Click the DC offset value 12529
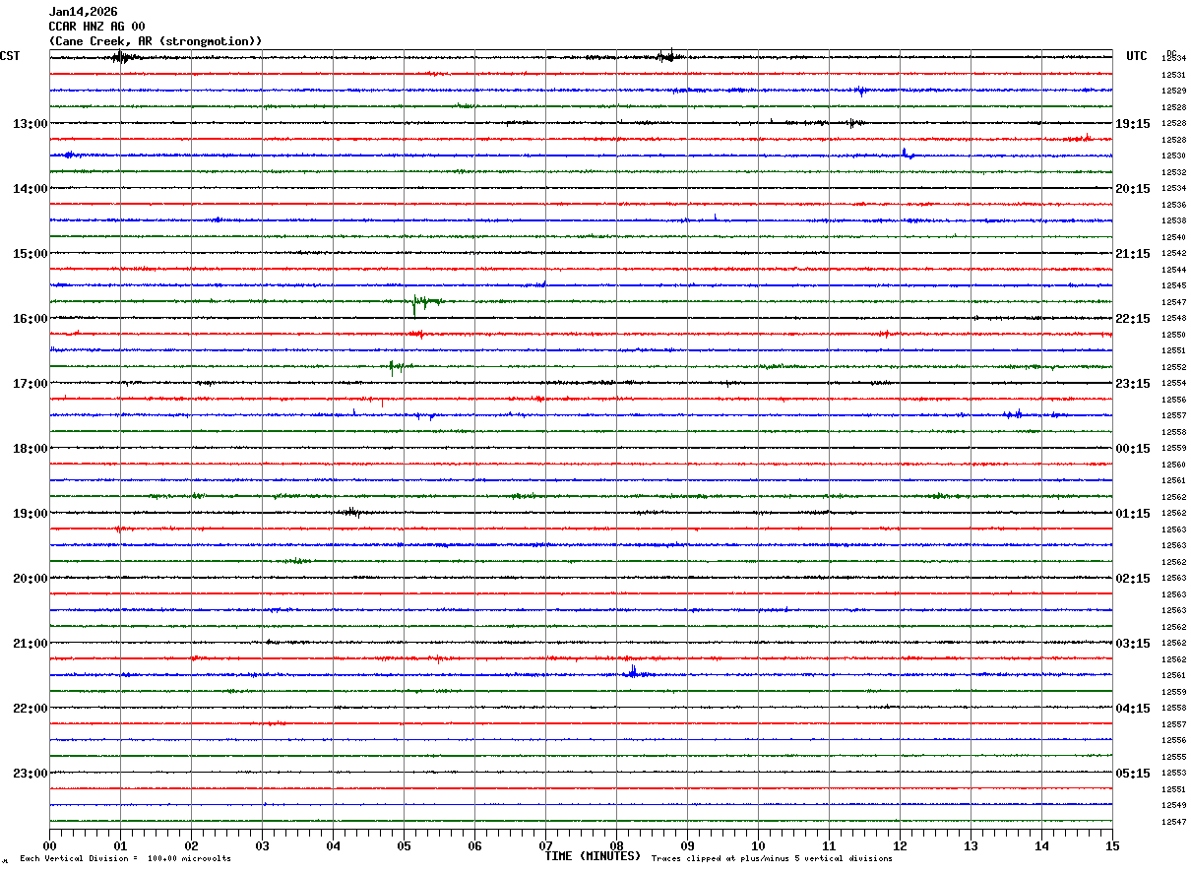Viewport: 1191px width, 872px height. tap(1173, 91)
